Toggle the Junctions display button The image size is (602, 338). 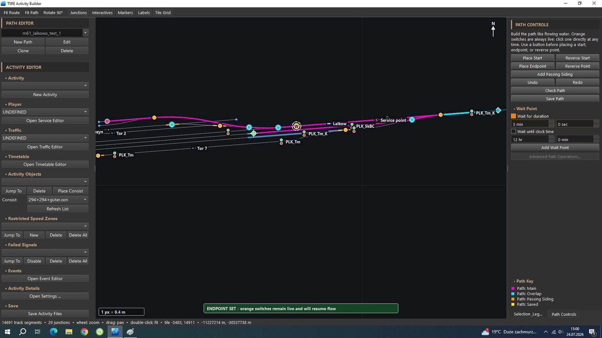click(x=78, y=13)
